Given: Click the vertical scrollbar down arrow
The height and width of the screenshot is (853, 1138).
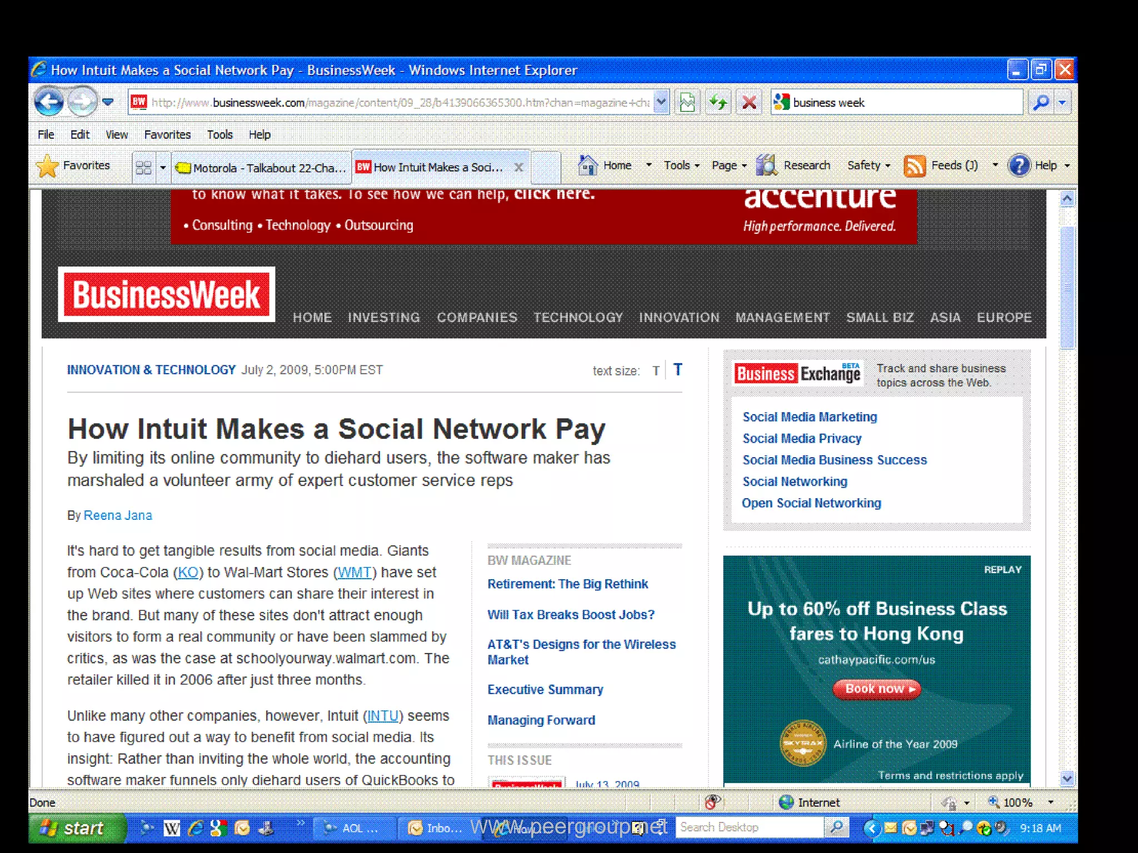Looking at the screenshot, I should [x=1066, y=778].
